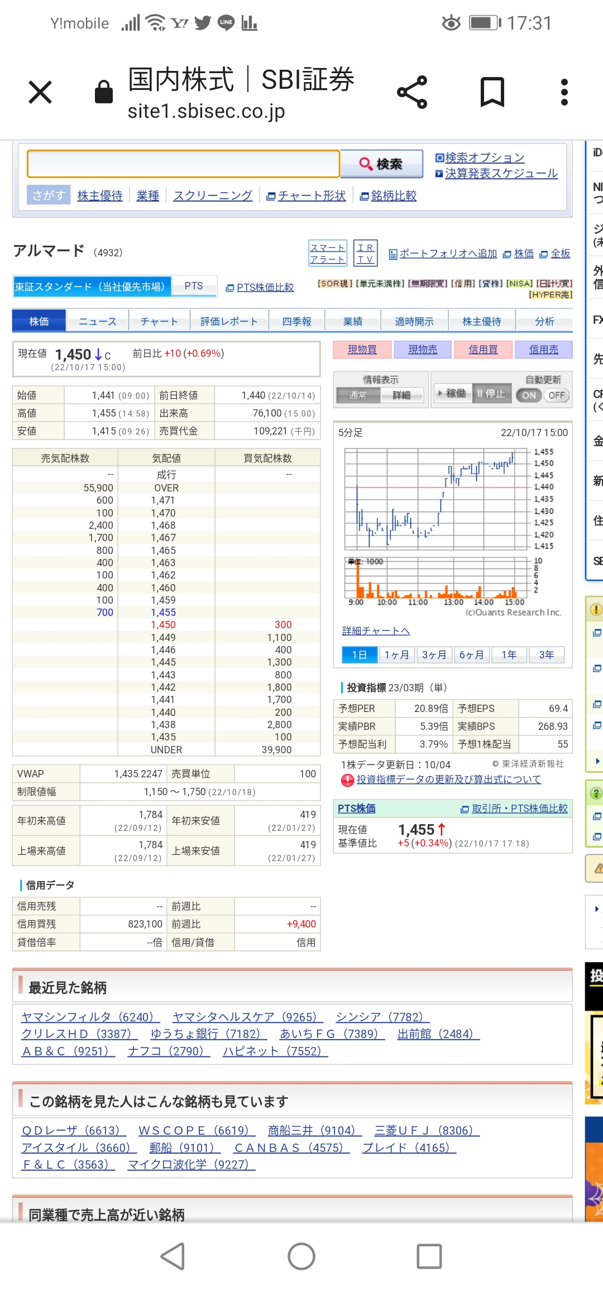This screenshot has width=603, height=1291.
Task: Open 出前館 (2484) recent stock
Action: point(439,1034)
